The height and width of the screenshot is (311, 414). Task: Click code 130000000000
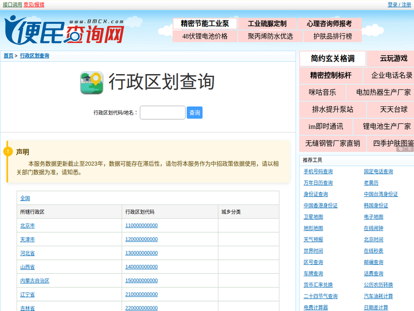coord(141,253)
